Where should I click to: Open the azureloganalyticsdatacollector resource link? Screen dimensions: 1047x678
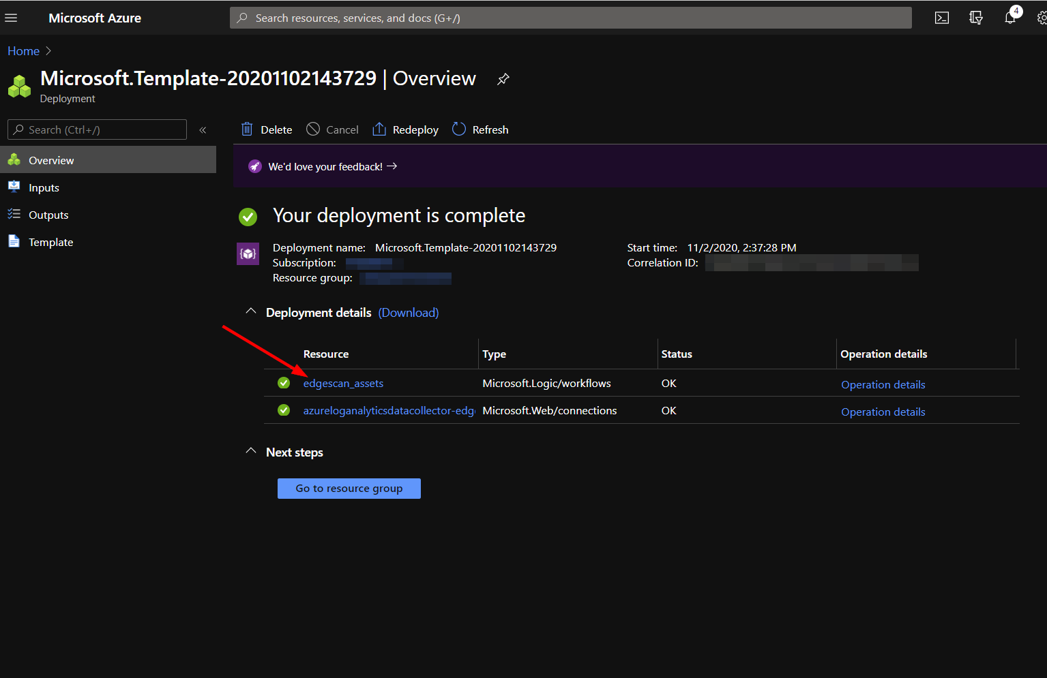coord(389,411)
